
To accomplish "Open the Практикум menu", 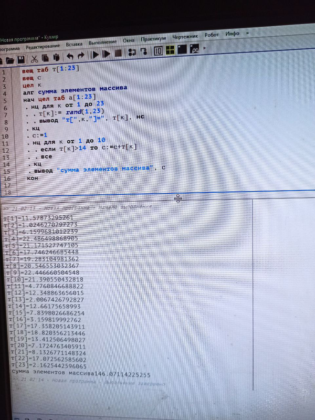I will pos(153,39).
